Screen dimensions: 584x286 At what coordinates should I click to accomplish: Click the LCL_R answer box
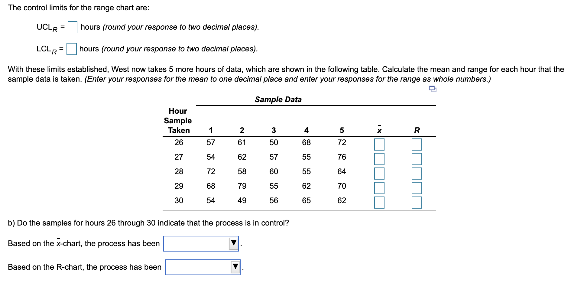tap(71, 49)
